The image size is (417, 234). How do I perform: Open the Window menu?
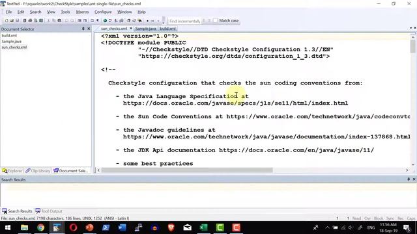coord(124,12)
